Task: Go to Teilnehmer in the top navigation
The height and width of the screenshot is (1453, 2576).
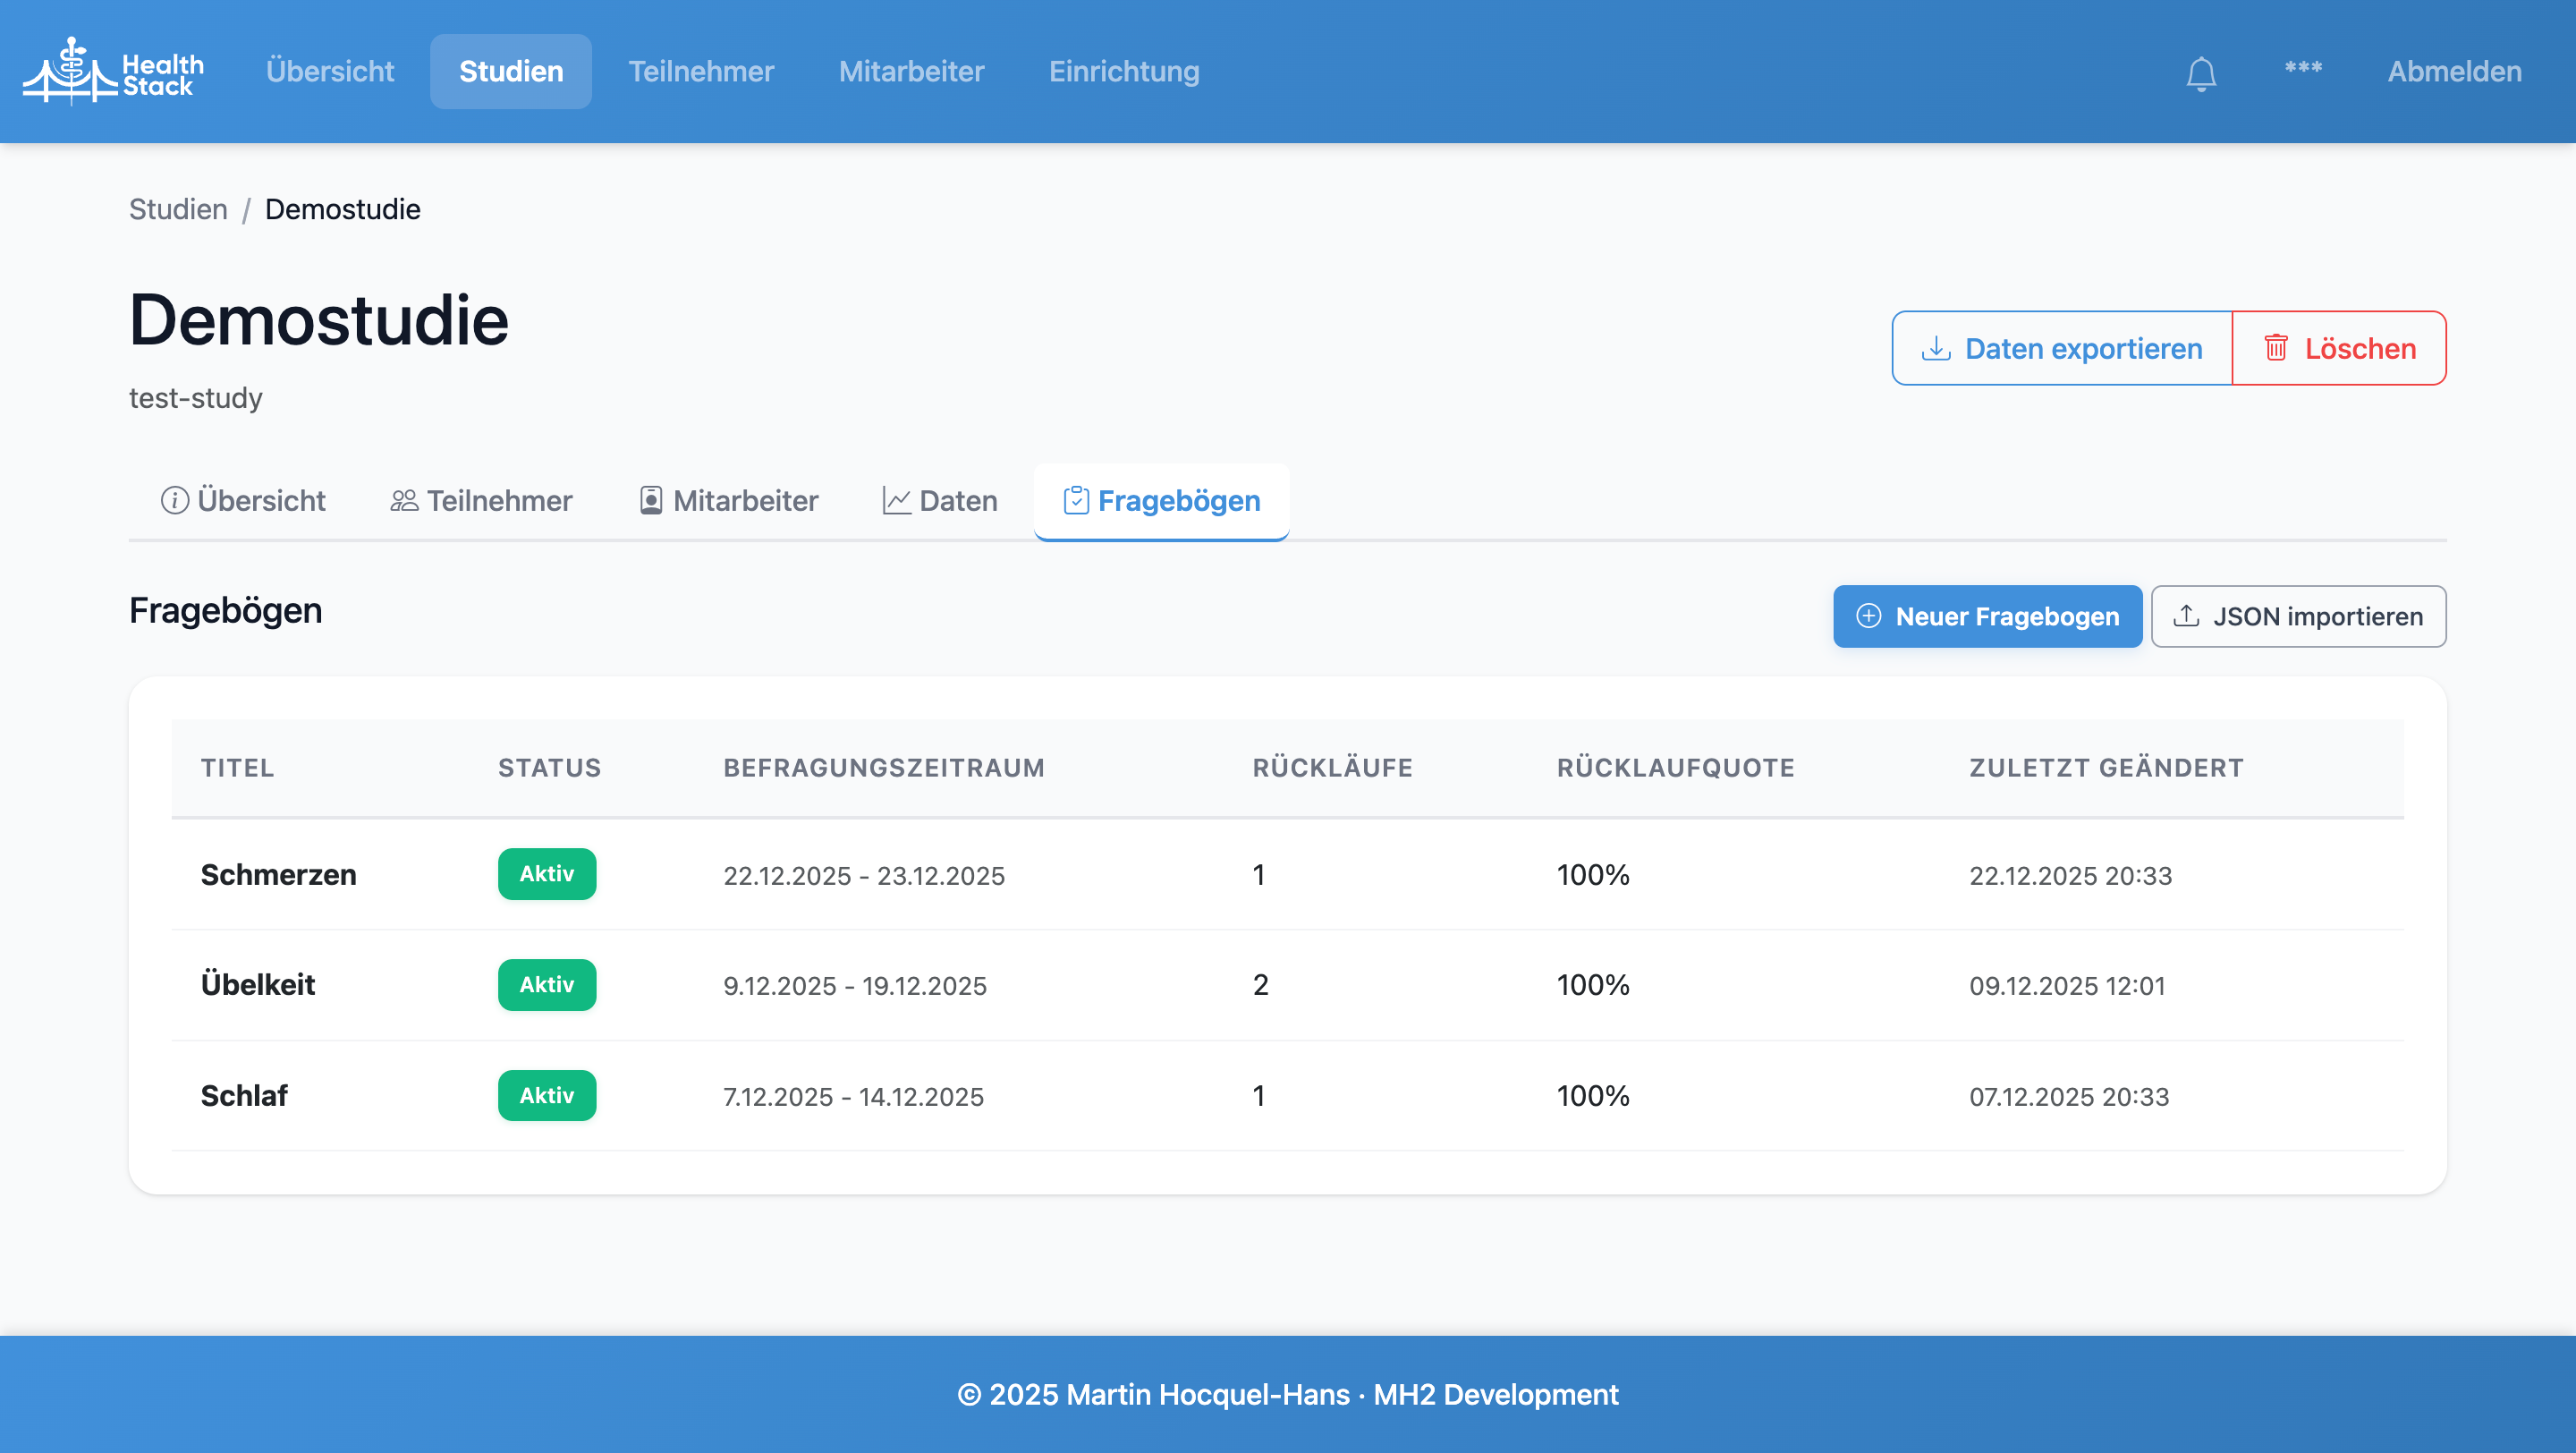Action: 701,71
